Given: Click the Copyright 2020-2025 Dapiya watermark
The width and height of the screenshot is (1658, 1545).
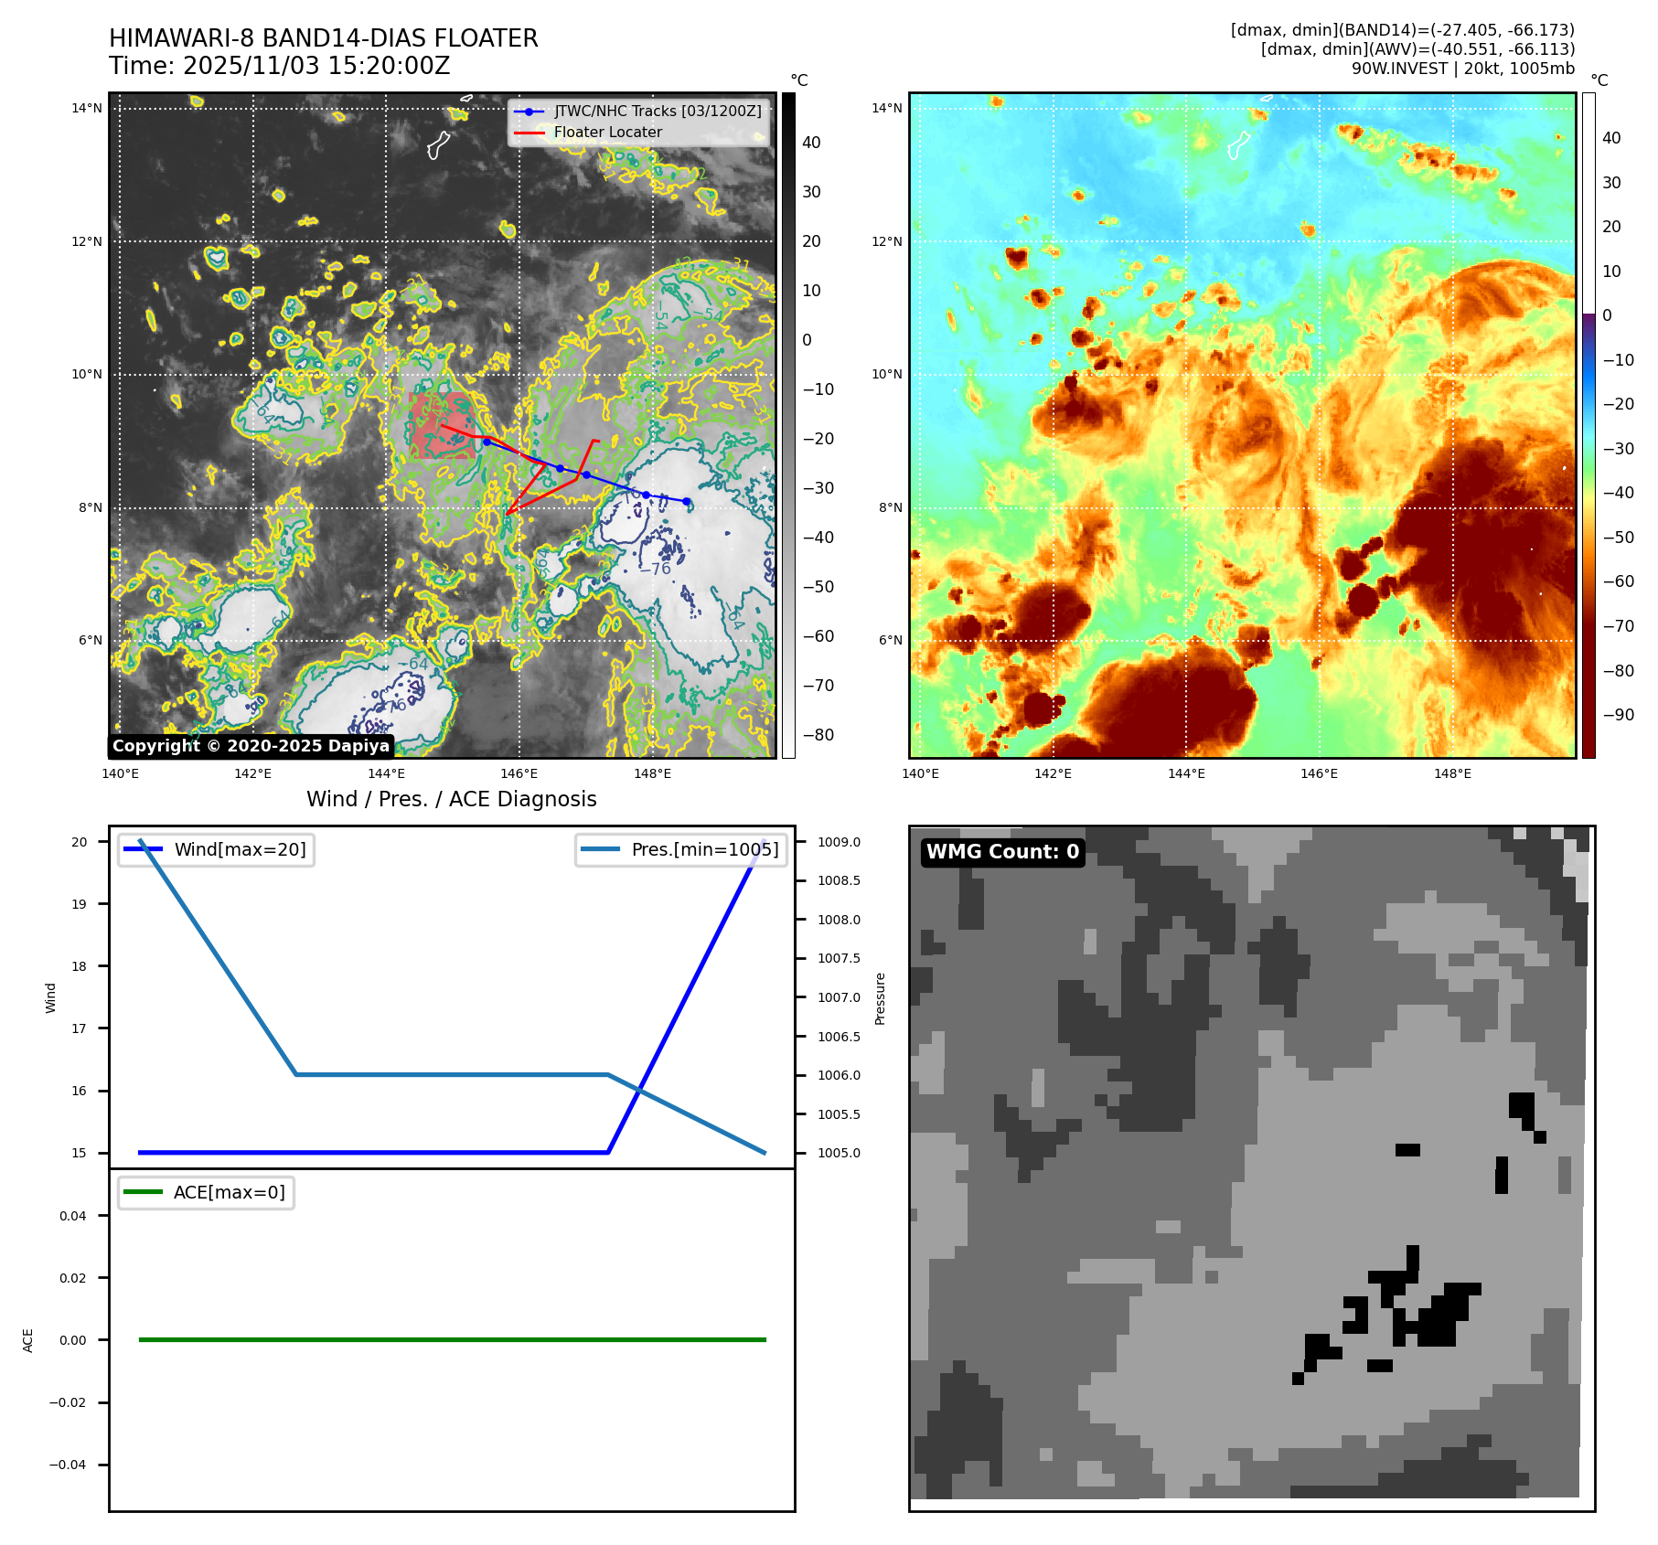Looking at the screenshot, I should [x=251, y=746].
